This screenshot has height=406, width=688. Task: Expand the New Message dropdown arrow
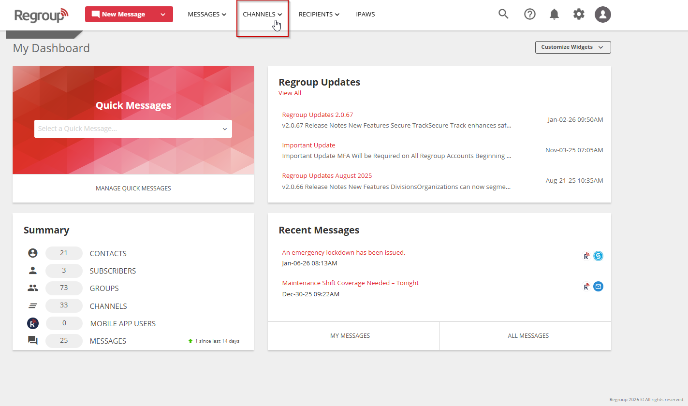tap(163, 14)
